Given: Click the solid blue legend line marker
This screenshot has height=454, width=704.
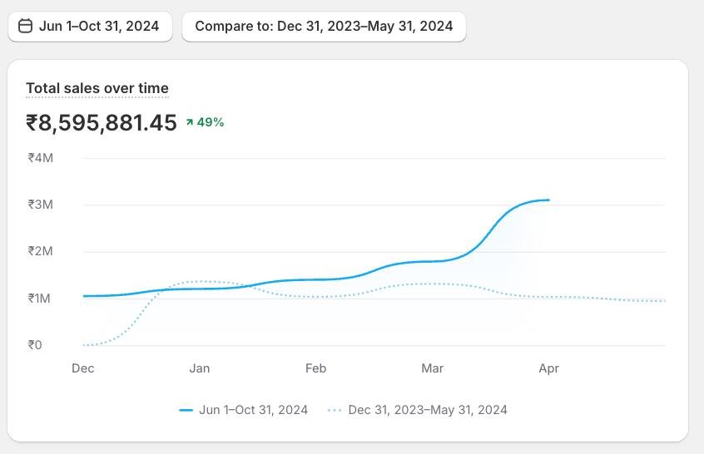Looking at the screenshot, I should click(186, 410).
